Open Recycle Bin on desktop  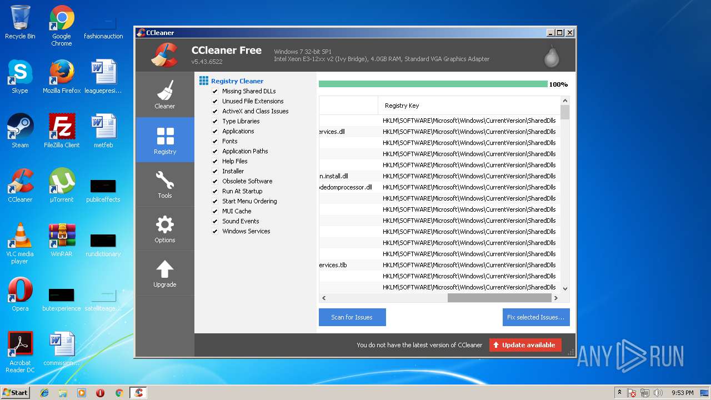pyautogui.click(x=20, y=23)
